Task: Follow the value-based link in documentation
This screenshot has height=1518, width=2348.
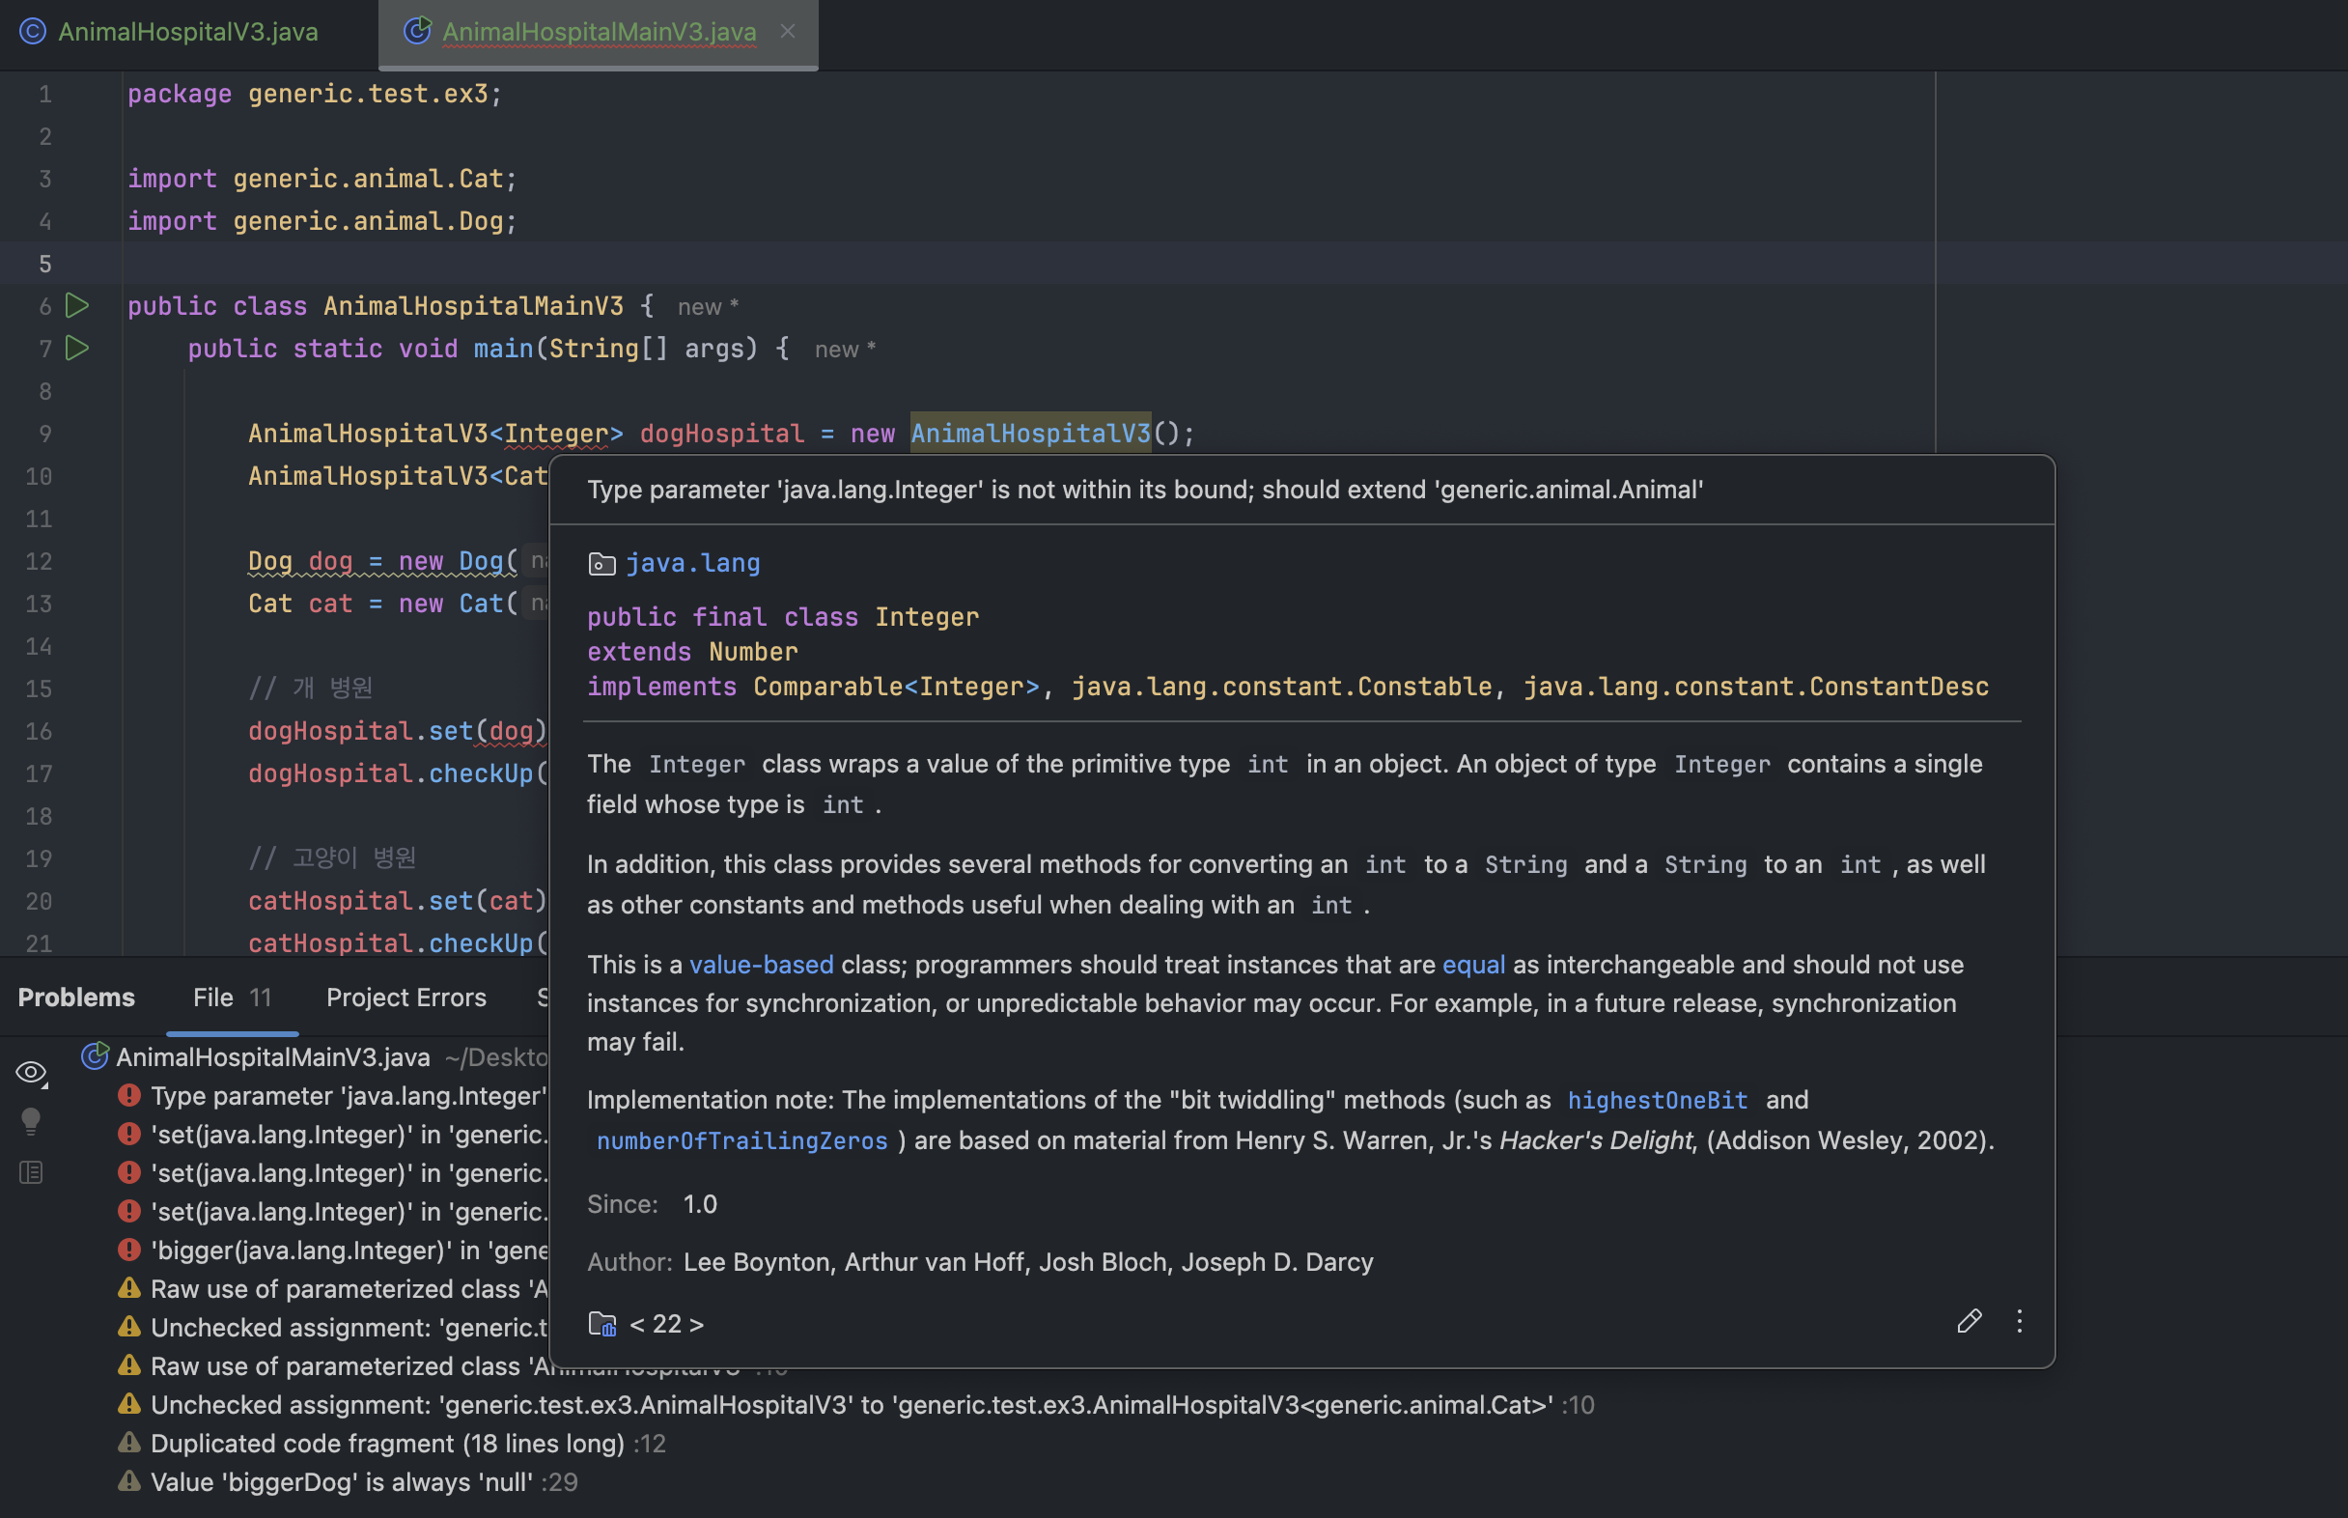Action: coord(761,964)
